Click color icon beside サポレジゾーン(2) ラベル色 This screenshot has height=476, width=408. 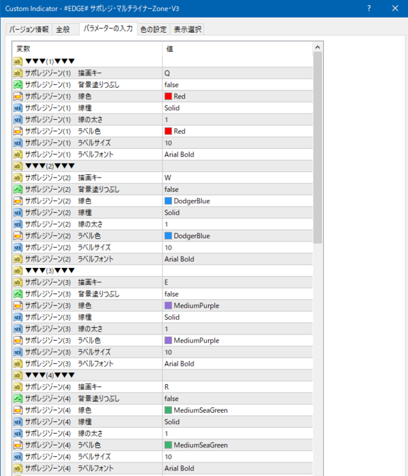click(x=18, y=236)
